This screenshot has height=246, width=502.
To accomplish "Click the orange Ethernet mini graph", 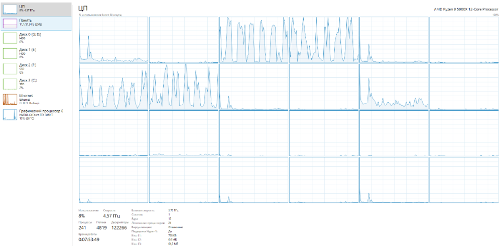I will point(10,99).
